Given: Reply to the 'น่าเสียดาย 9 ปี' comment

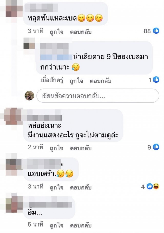Looking at the screenshot, I should tap(100, 81).
